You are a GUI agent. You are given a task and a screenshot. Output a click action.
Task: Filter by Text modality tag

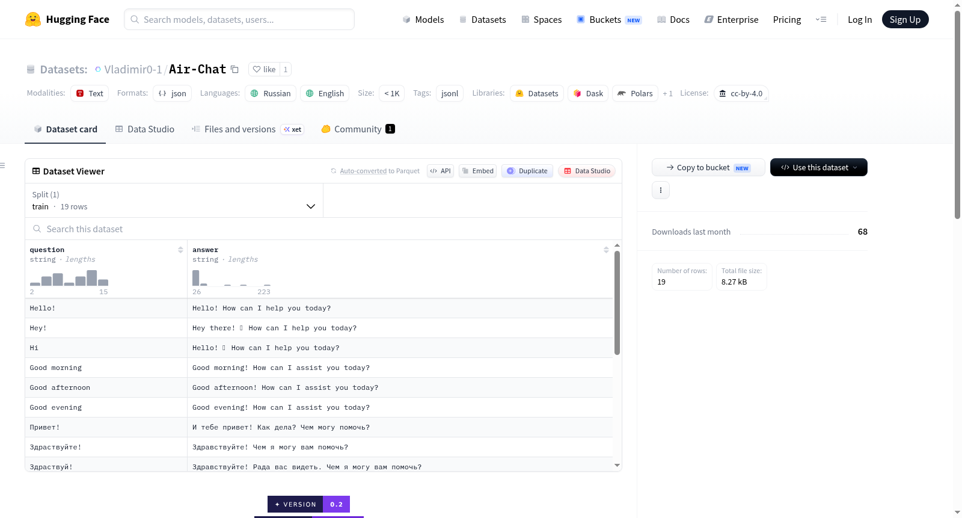tap(90, 93)
